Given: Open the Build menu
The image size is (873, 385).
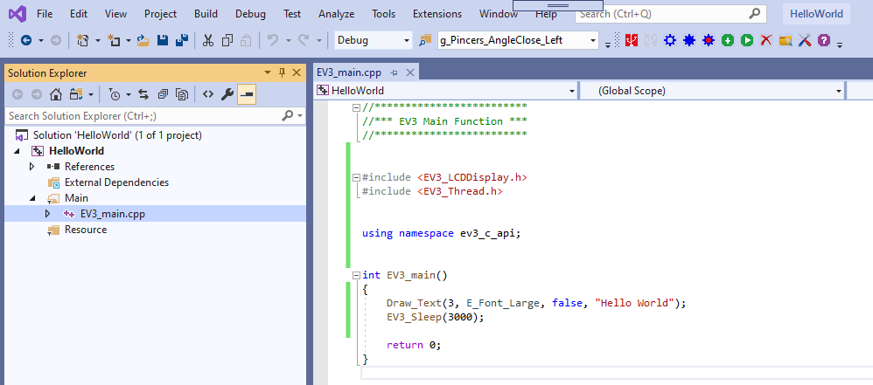Looking at the screenshot, I should coord(206,14).
